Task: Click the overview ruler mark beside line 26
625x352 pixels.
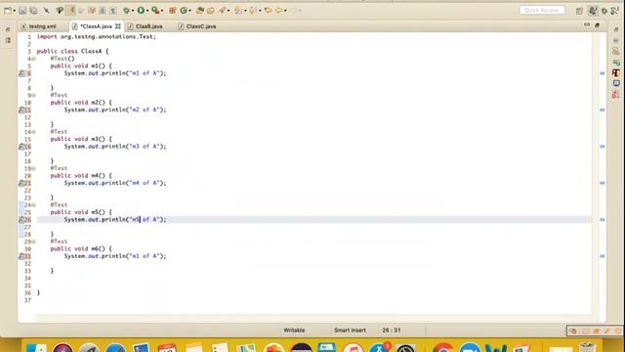Action: coord(603,219)
